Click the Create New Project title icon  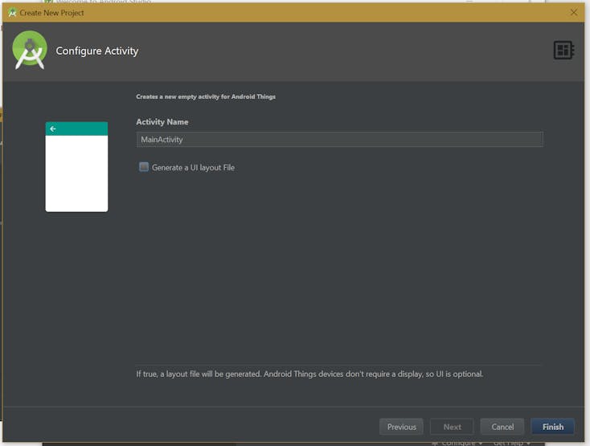(12, 12)
